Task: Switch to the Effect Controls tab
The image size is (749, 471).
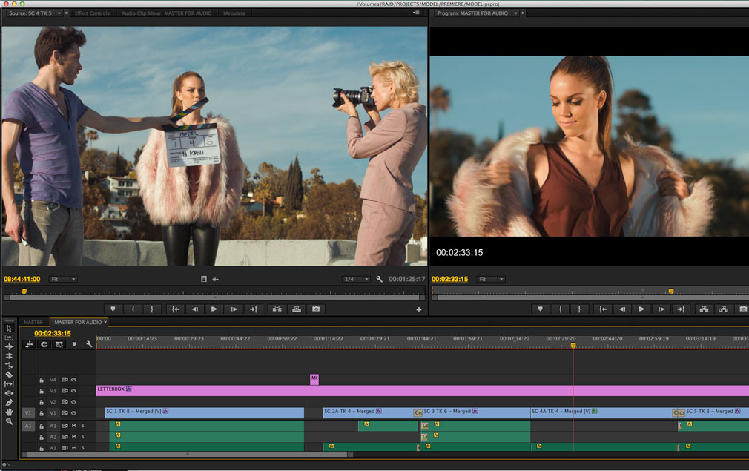Action: 92,13
